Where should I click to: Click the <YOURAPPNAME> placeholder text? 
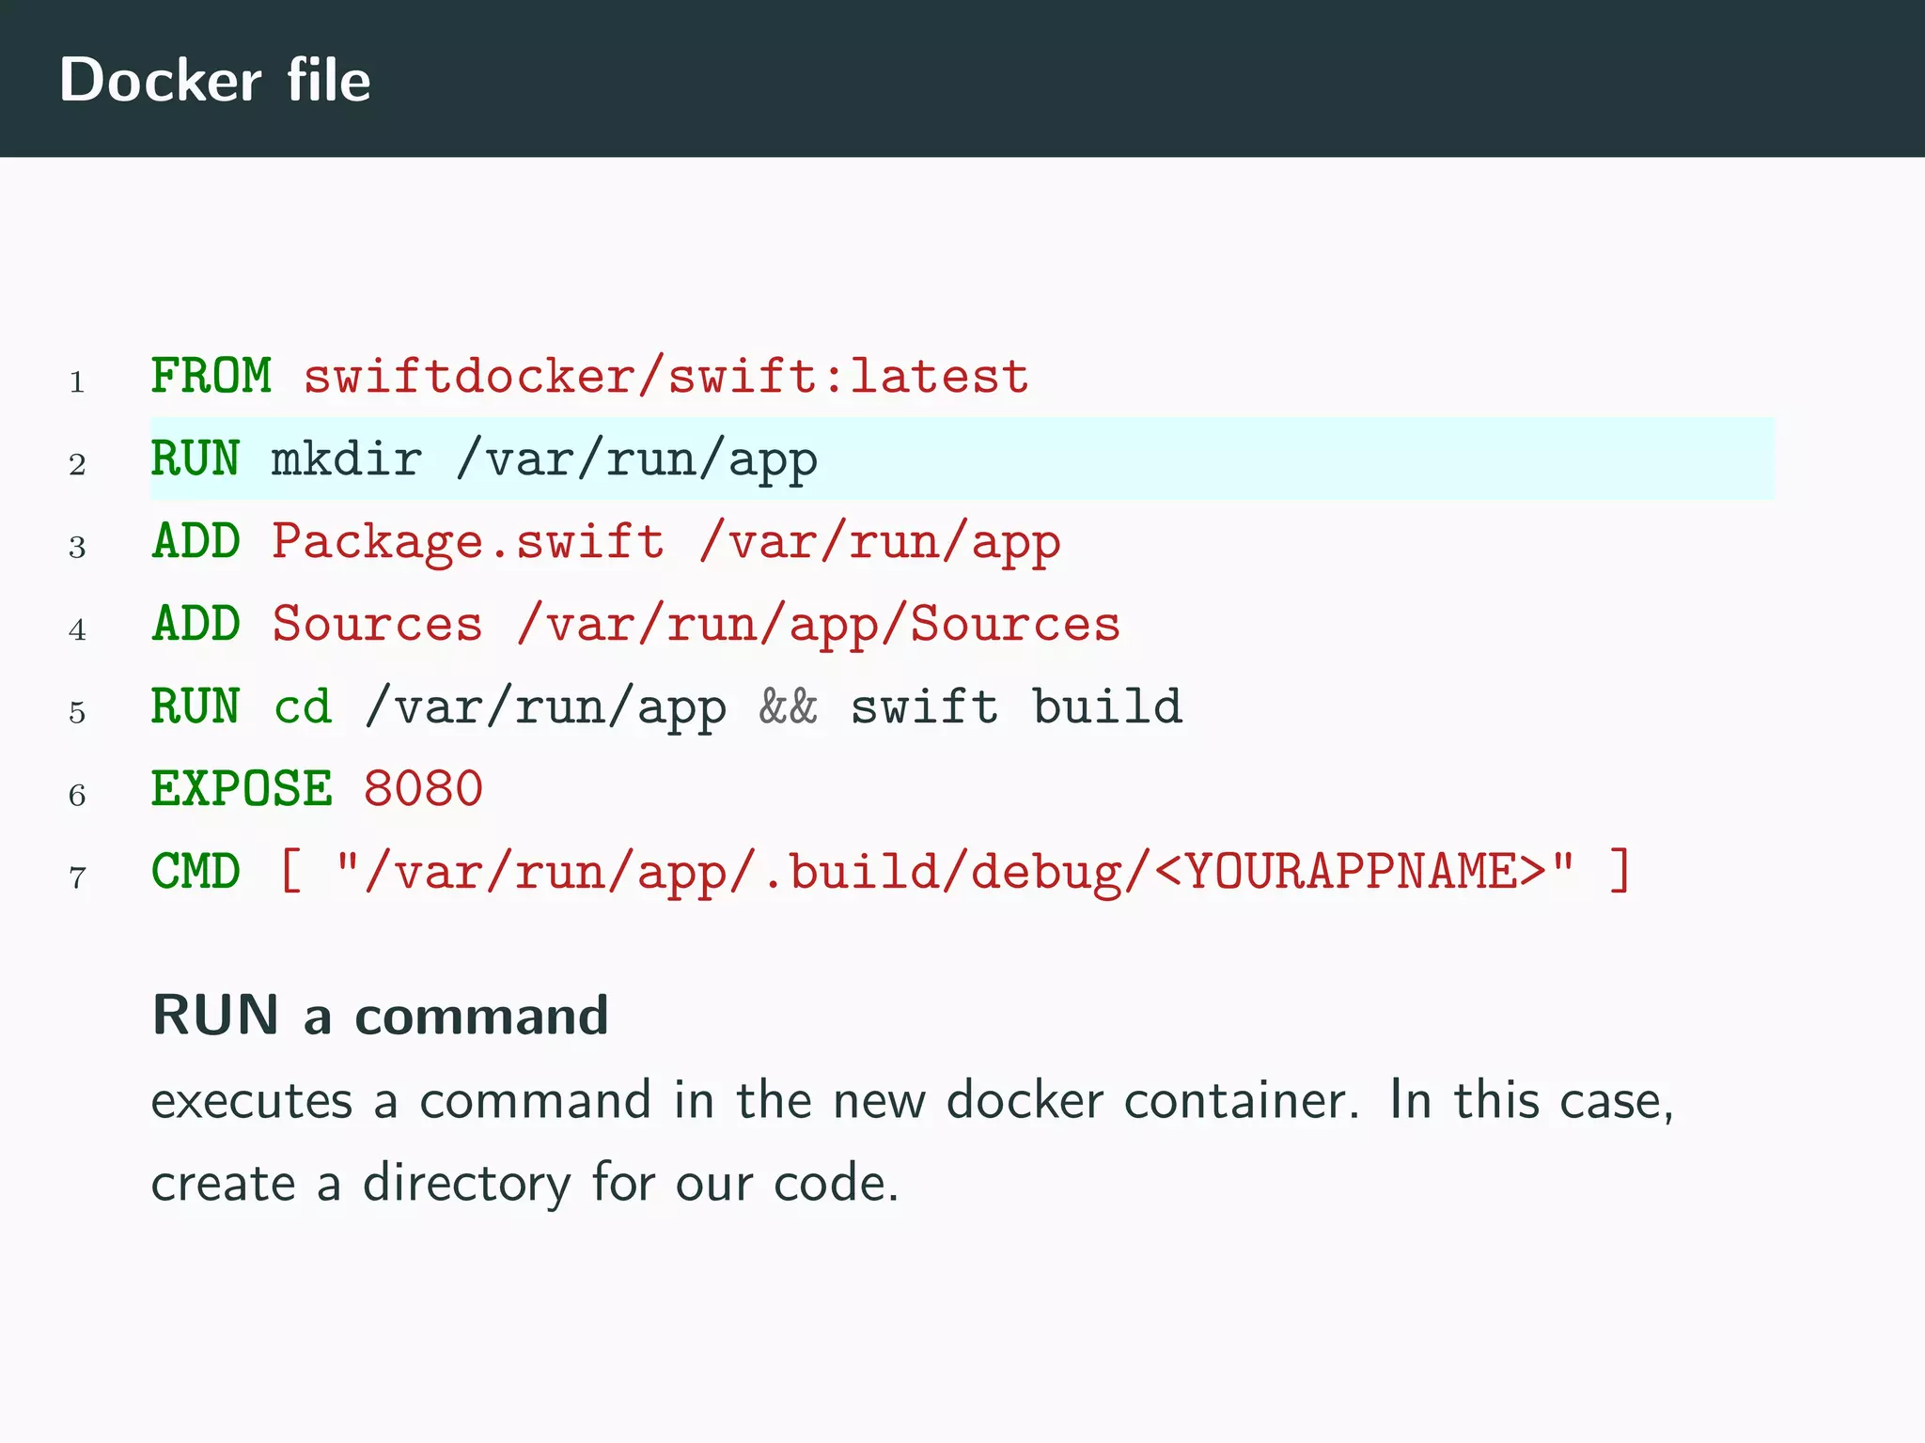coord(1350,872)
